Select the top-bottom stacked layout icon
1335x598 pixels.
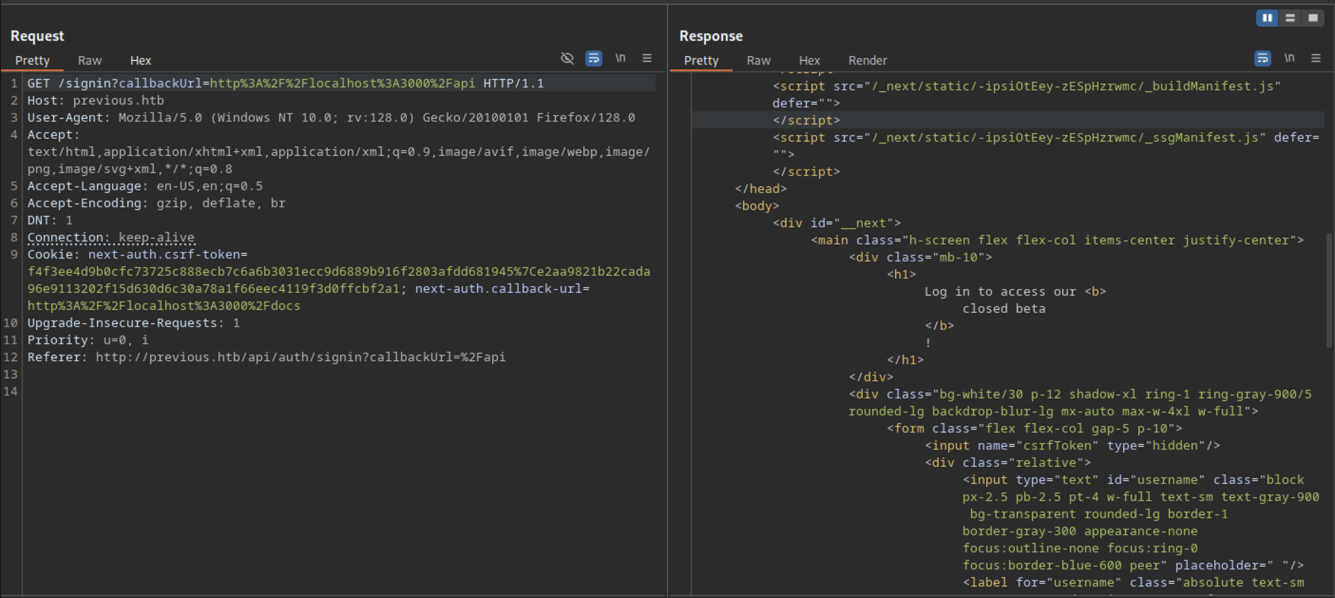point(1290,18)
